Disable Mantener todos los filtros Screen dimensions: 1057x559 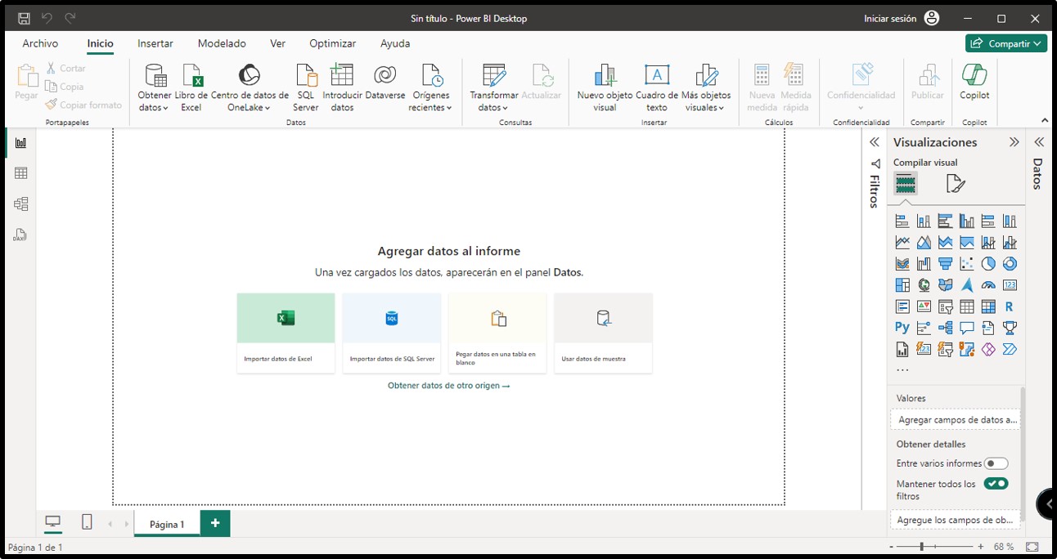(996, 483)
